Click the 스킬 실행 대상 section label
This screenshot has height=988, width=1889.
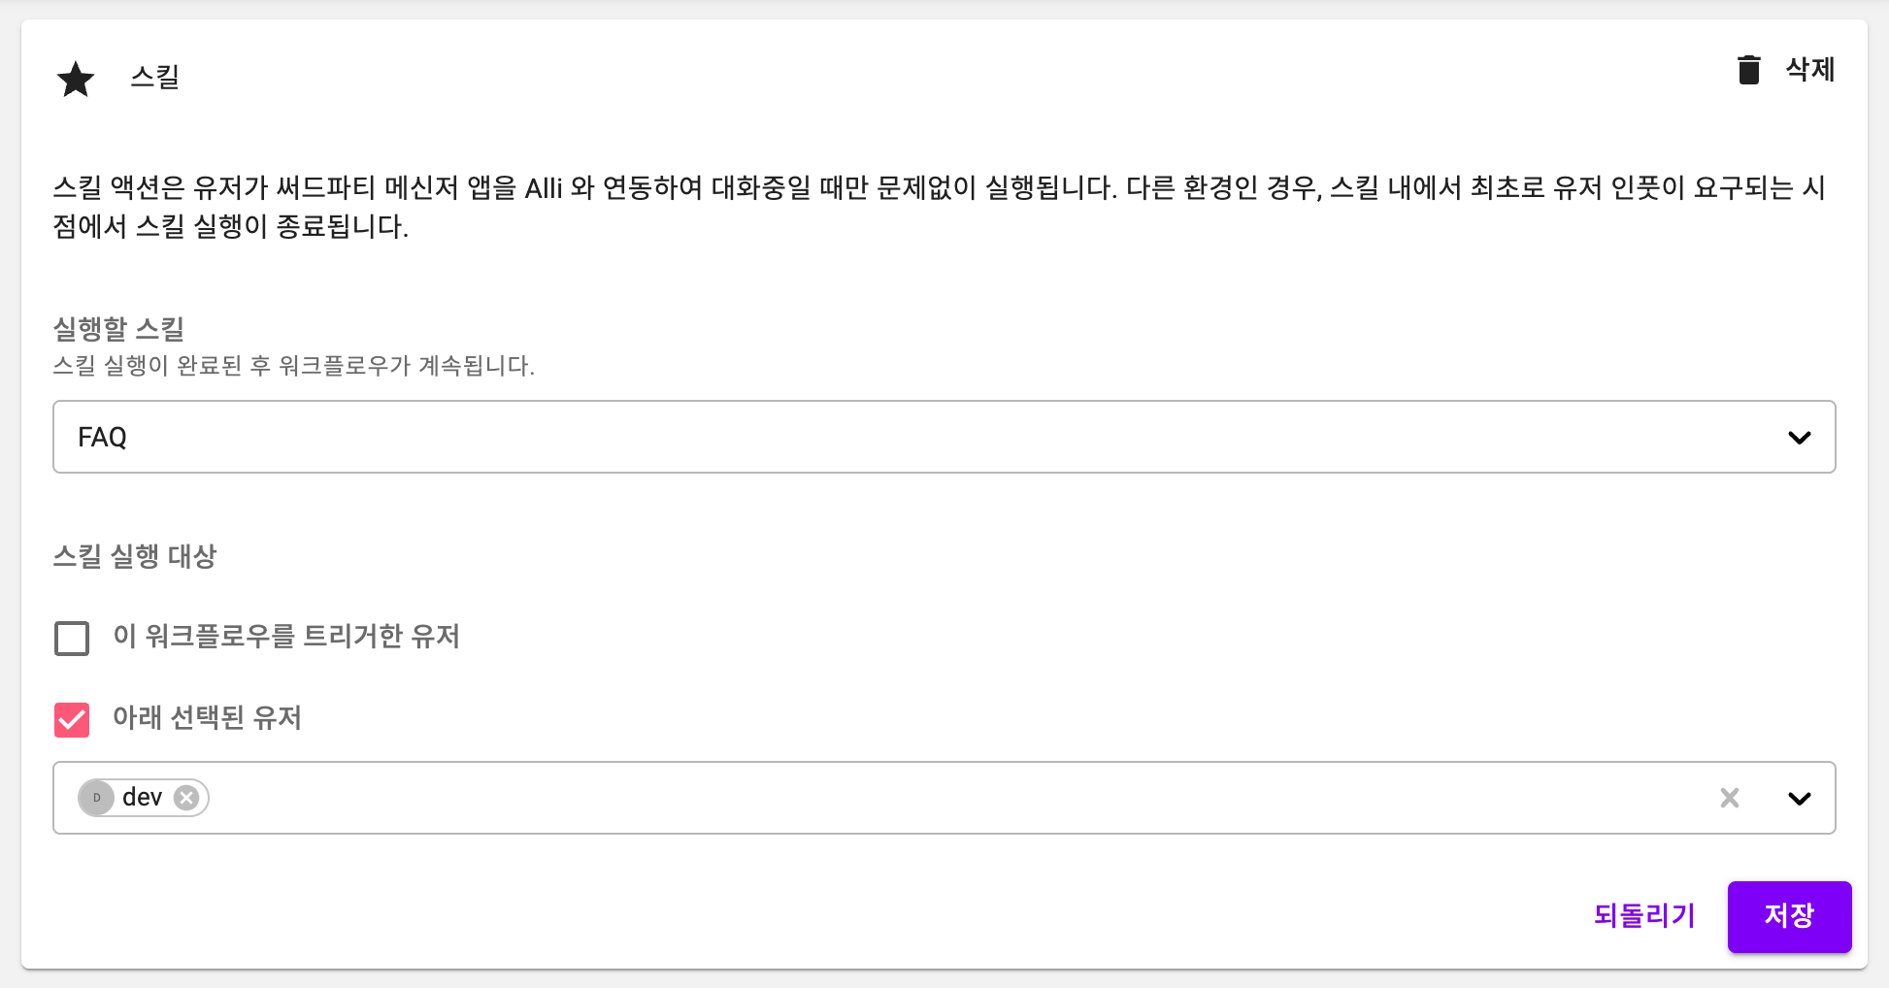click(135, 556)
